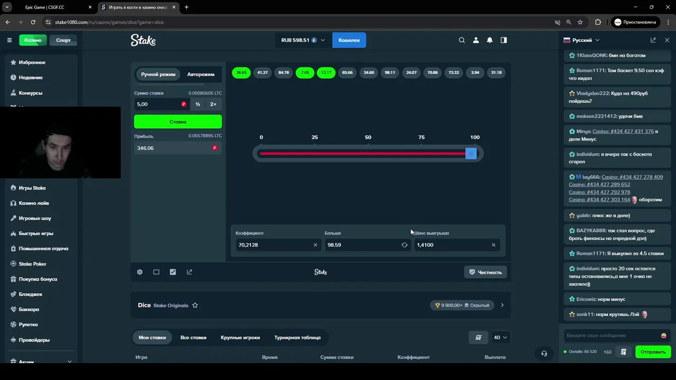Switch to theatre mode icon
Image resolution: width=676 pixels, height=380 pixels.
(156, 272)
